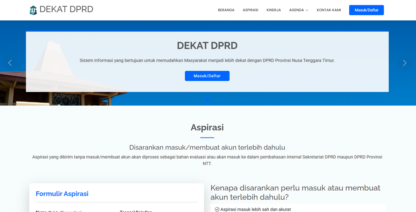
Task: Click the 'Kenapa disarankan perlu masuk' heading
Action: [x=295, y=192]
